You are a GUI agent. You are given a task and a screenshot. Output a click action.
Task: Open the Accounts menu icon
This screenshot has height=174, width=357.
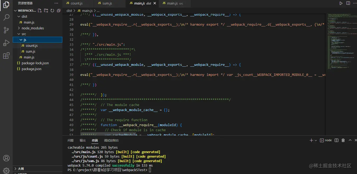[6, 158]
